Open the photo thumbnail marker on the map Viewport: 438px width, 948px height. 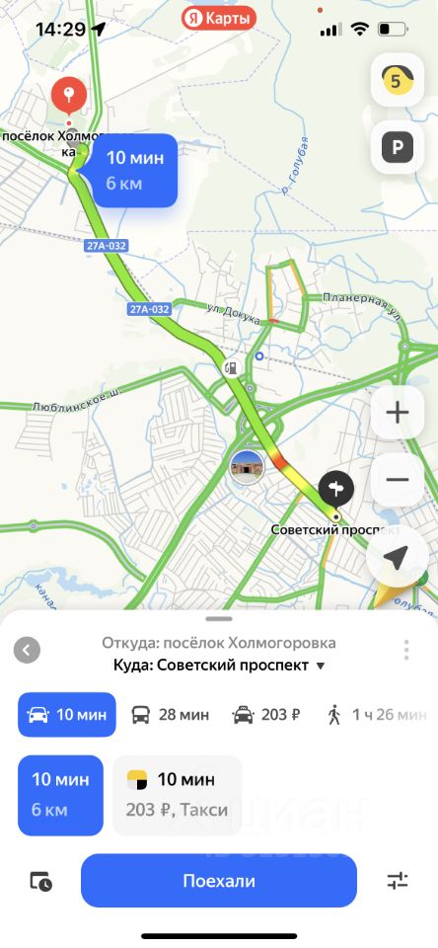coord(247,467)
